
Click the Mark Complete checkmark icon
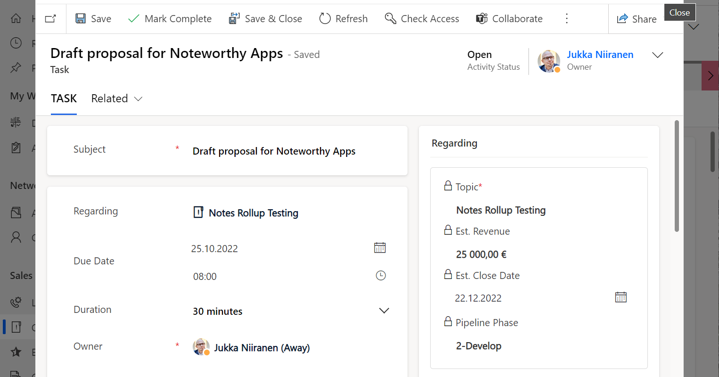coord(134,19)
